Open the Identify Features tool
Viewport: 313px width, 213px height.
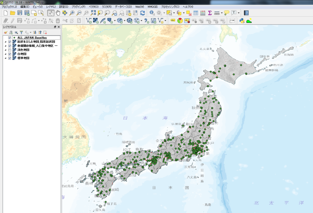coord(152,13)
